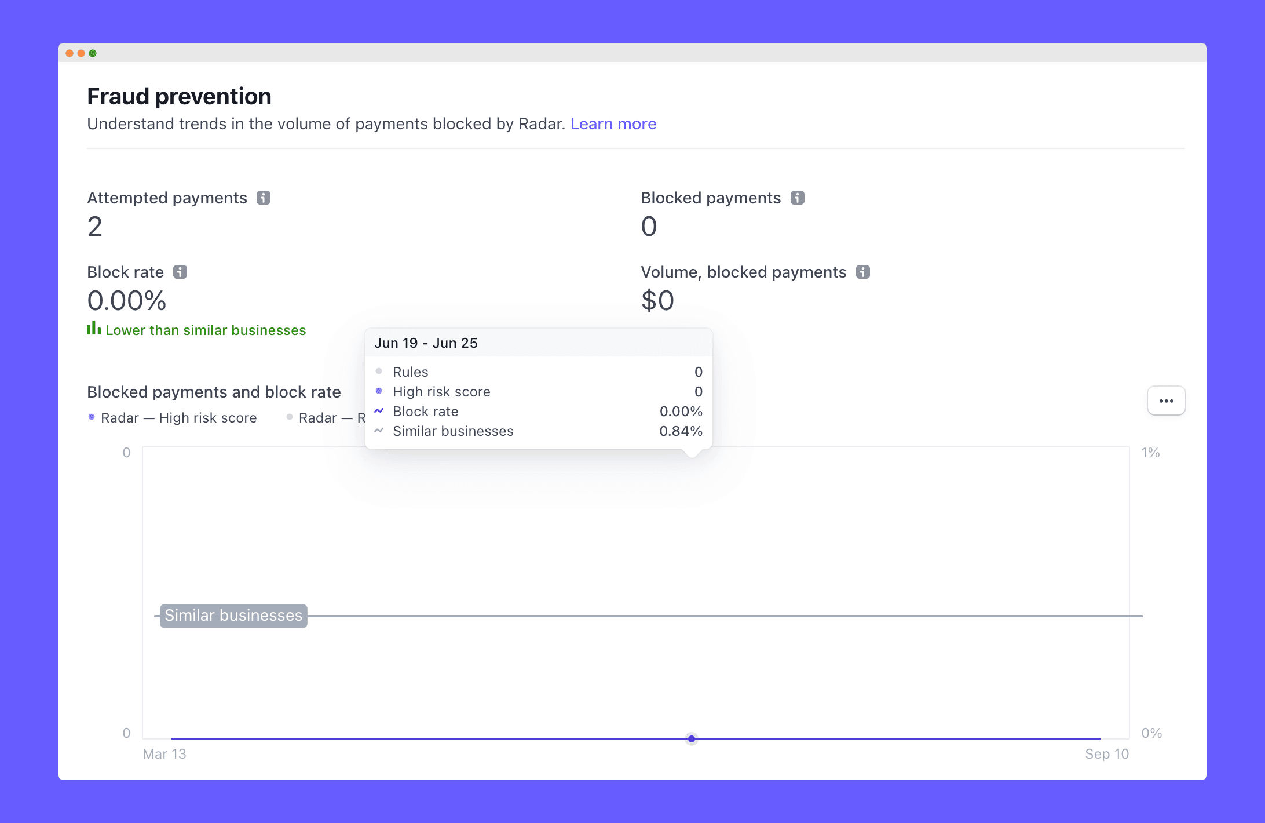
Task: Click the Lower than similar businesses link
Action: point(206,330)
